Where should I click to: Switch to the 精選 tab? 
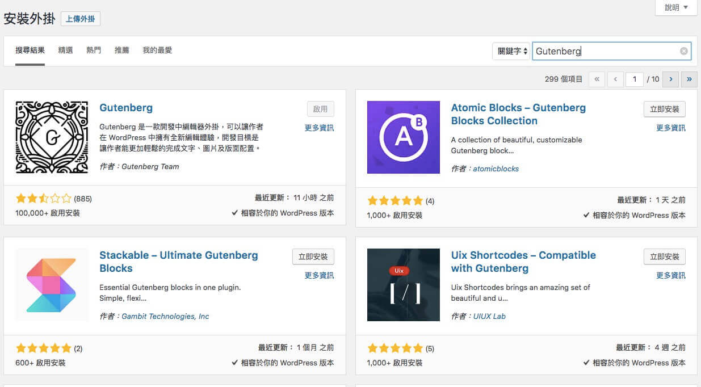(x=65, y=50)
